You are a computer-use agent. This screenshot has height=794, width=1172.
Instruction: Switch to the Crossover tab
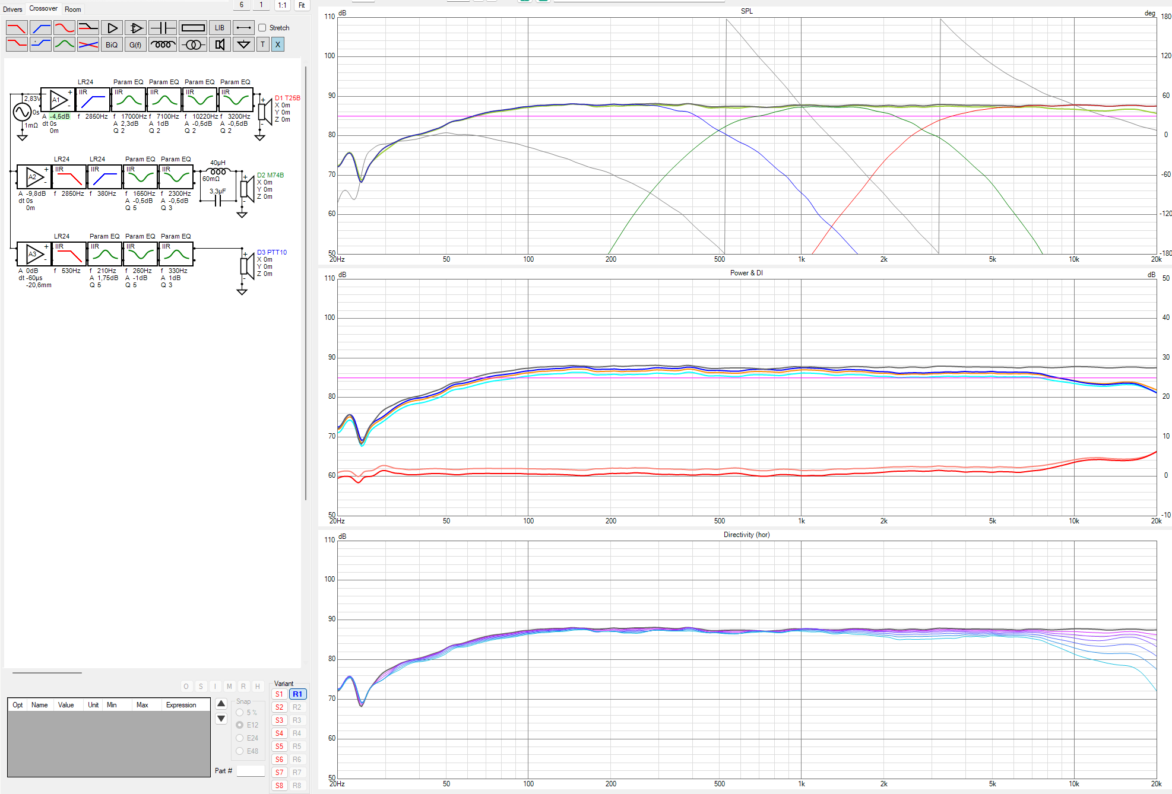(43, 8)
